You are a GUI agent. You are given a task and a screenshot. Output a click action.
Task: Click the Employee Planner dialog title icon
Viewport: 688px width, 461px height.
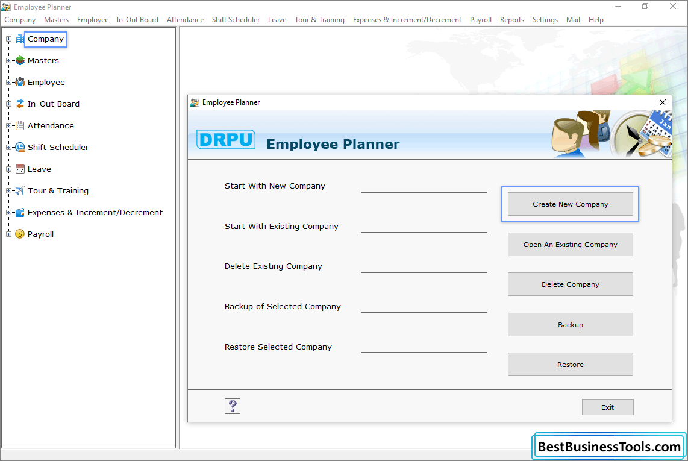click(x=195, y=102)
